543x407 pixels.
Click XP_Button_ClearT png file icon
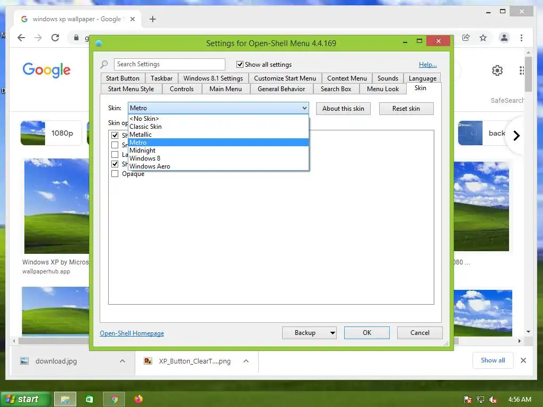coord(148,361)
